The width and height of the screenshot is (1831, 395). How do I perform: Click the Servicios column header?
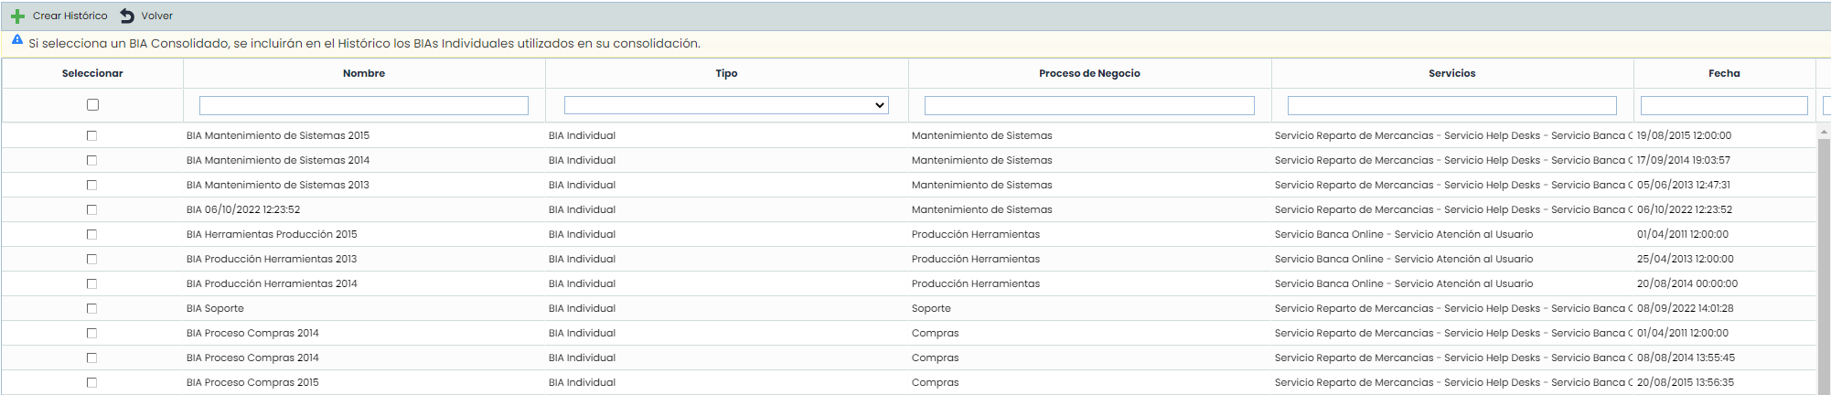(1451, 73)
